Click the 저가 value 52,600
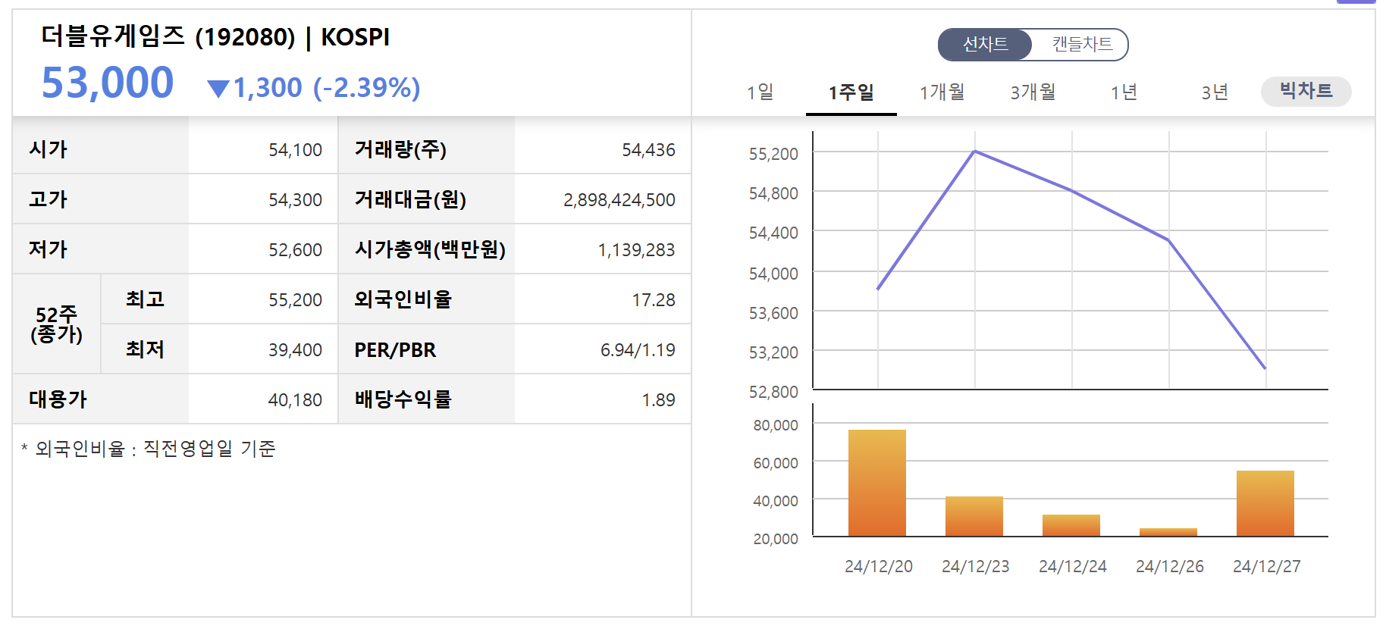Screen dimensions: 1386x626 [x=295, y=250]
